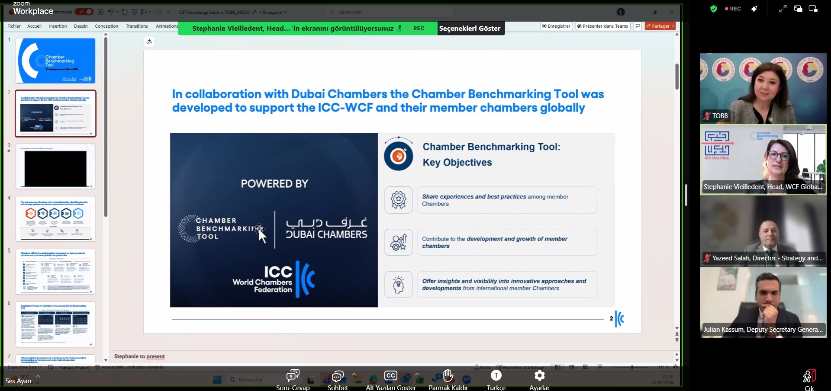
Task: Raise hand with Parmak Kaldır
Action: point(448,376)
